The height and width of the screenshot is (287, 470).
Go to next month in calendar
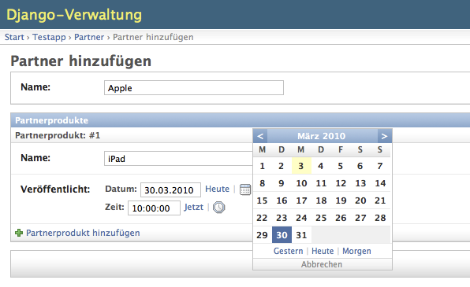pos(385,136)
